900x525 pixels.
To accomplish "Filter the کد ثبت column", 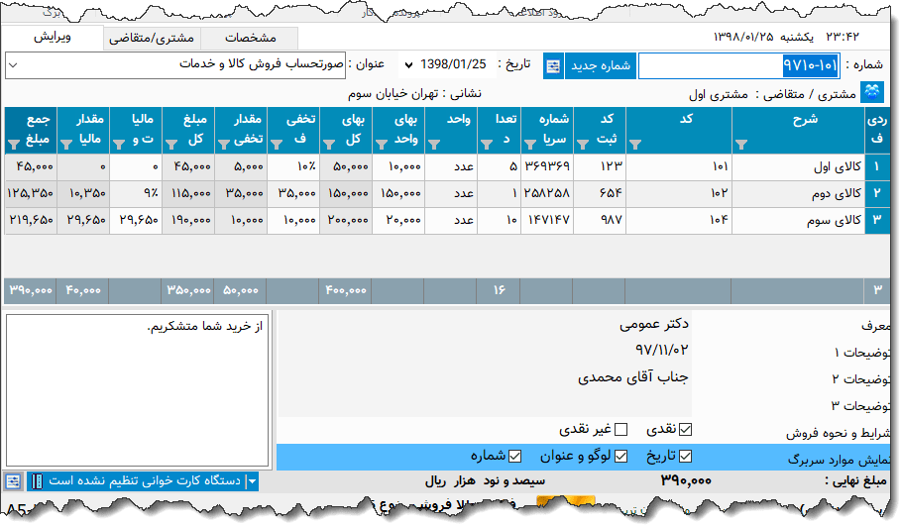I will click(x=583, y=145).
